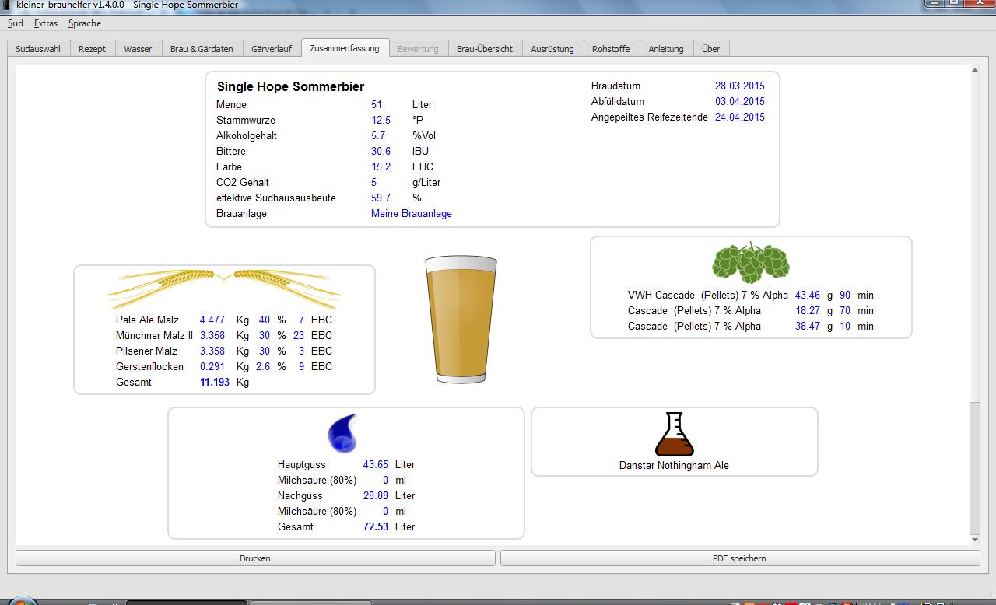The width and height of the screenshot is (996, 605).
Task: Open the Sprache language menu
Action: [x=85, y=23]
